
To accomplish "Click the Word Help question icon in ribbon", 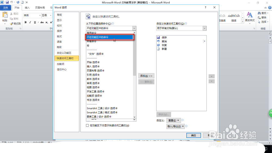I will 270,8.
